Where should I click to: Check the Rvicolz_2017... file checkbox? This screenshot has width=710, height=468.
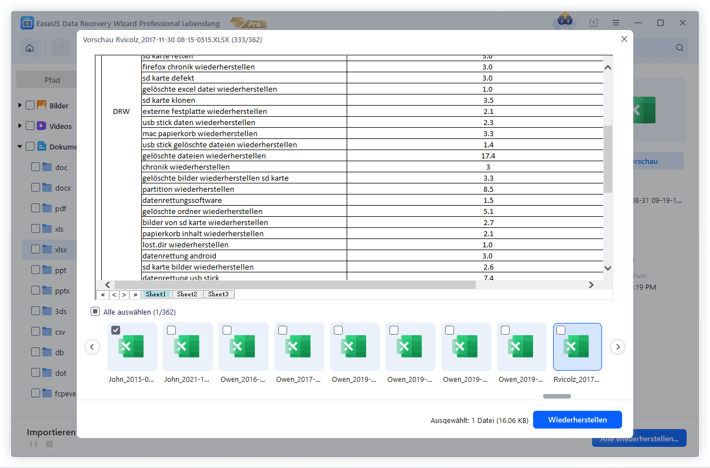pos(561,330)
